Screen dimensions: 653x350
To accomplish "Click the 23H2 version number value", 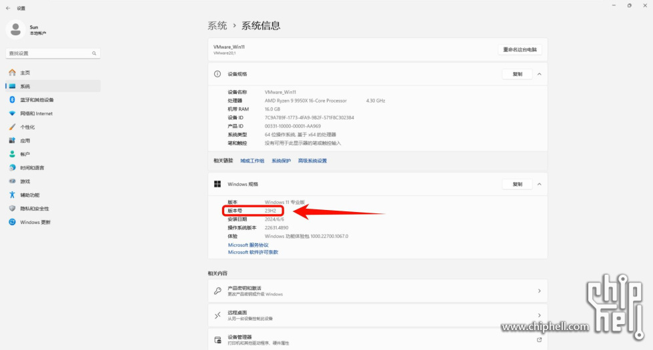I will coord(270,211).
